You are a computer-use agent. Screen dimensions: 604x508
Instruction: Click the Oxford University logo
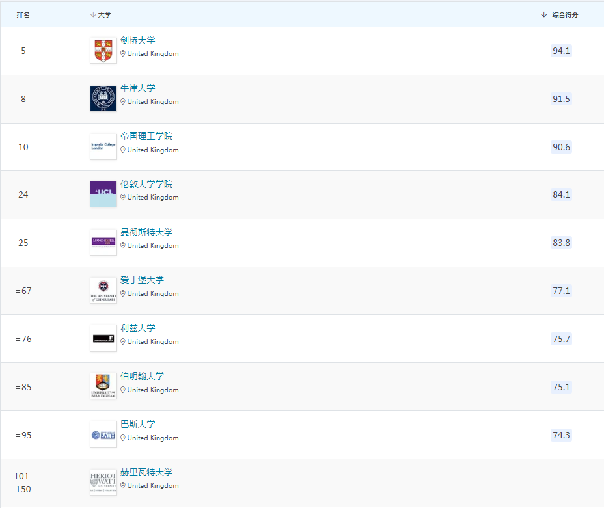103,99
